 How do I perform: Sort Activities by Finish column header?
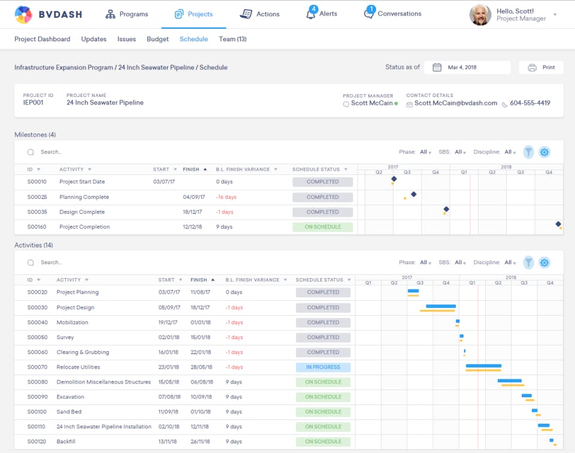pyautogui.click(x=199, y=280)
